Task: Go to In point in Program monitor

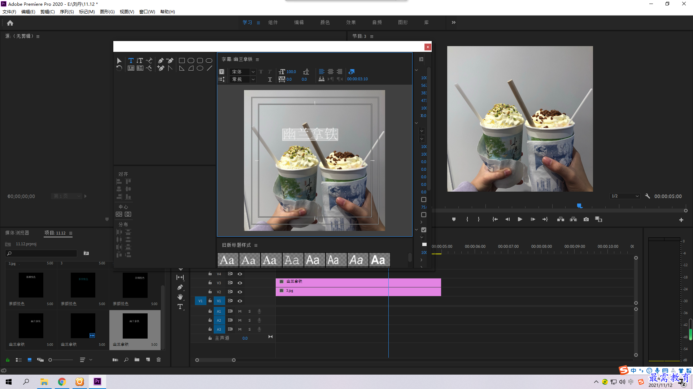Action: 495,219
